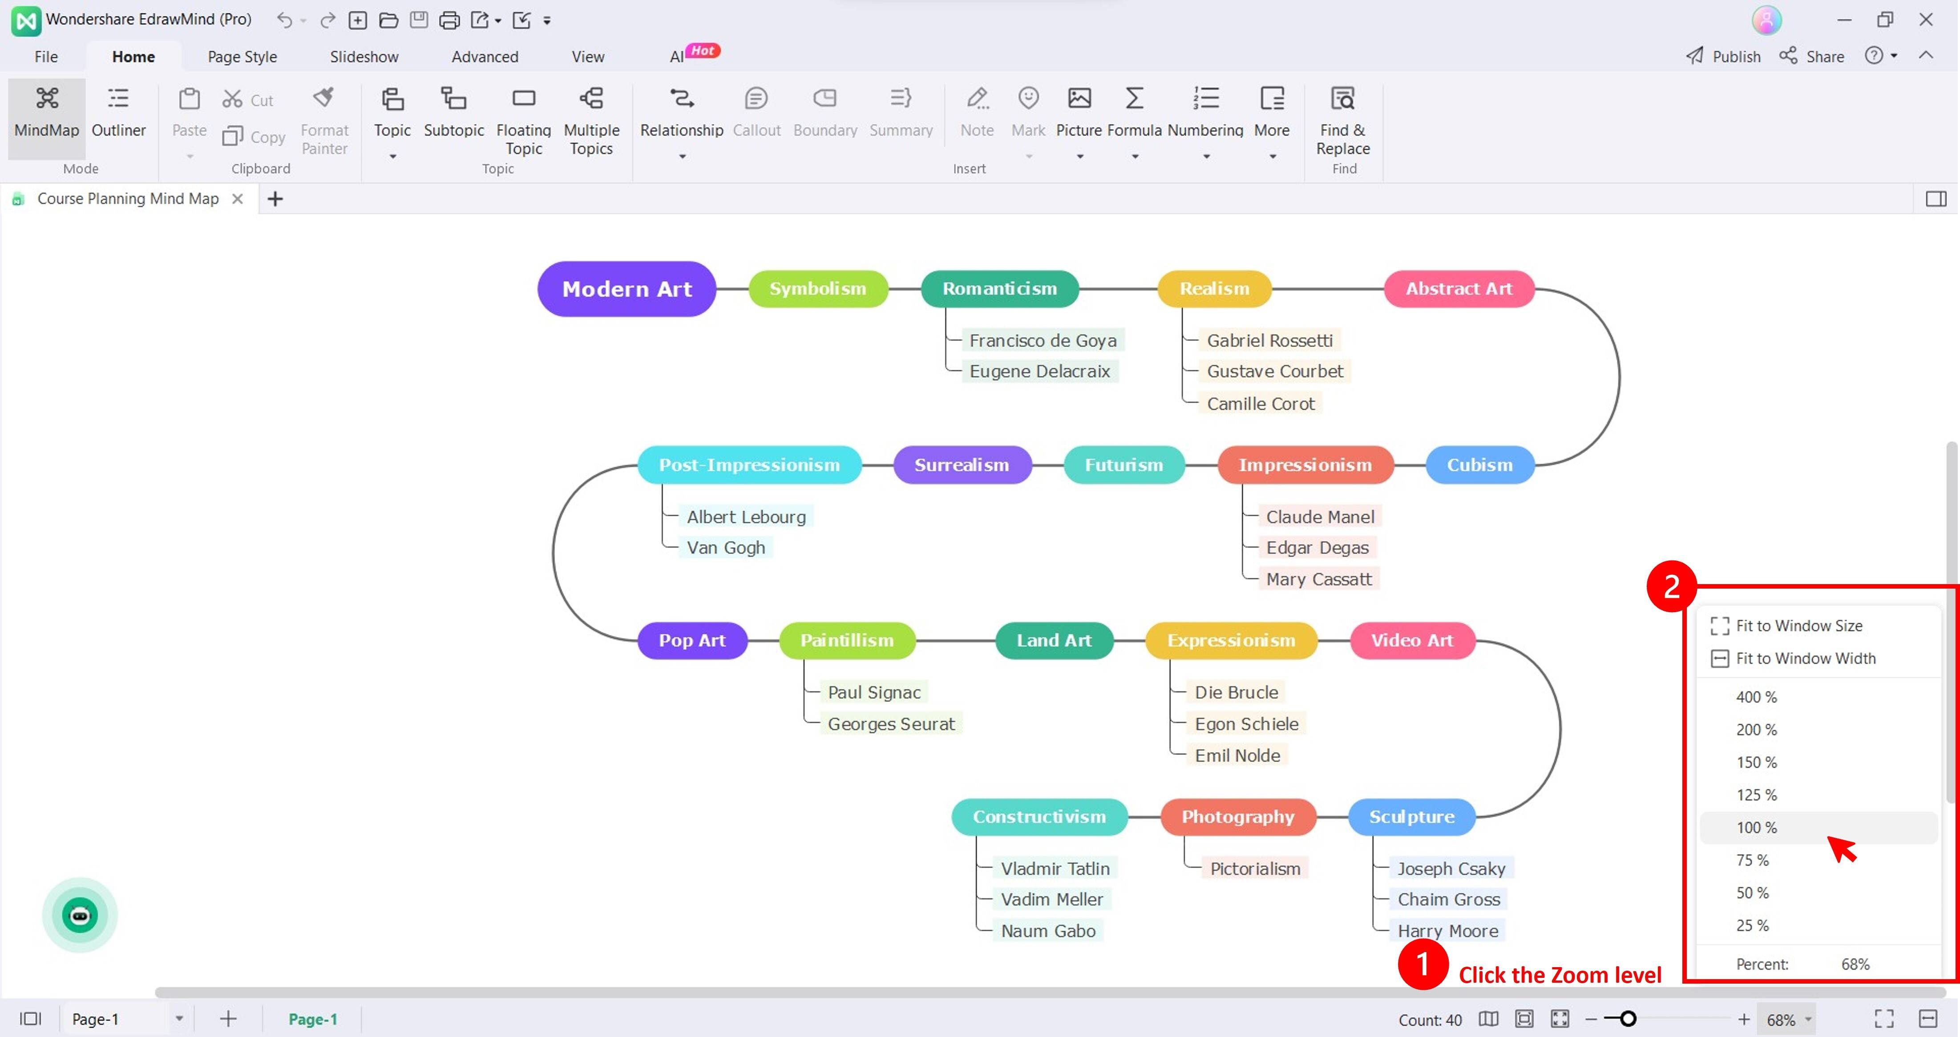Toggle the right side panel
Viewport: 1960px width, 1037px height.
click(1936, 198)
